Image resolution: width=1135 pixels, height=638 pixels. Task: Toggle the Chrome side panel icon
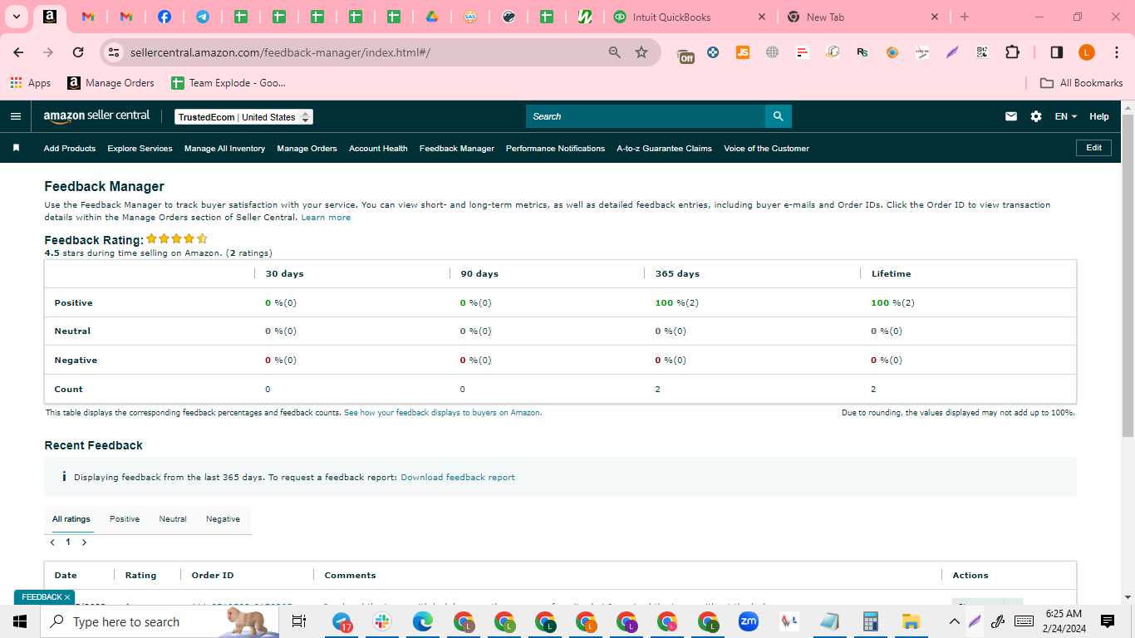(1057, 52)
